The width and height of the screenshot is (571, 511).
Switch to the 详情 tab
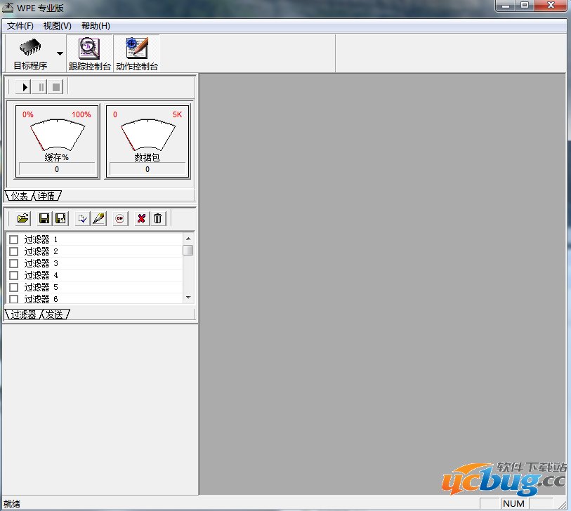[46, 196]
